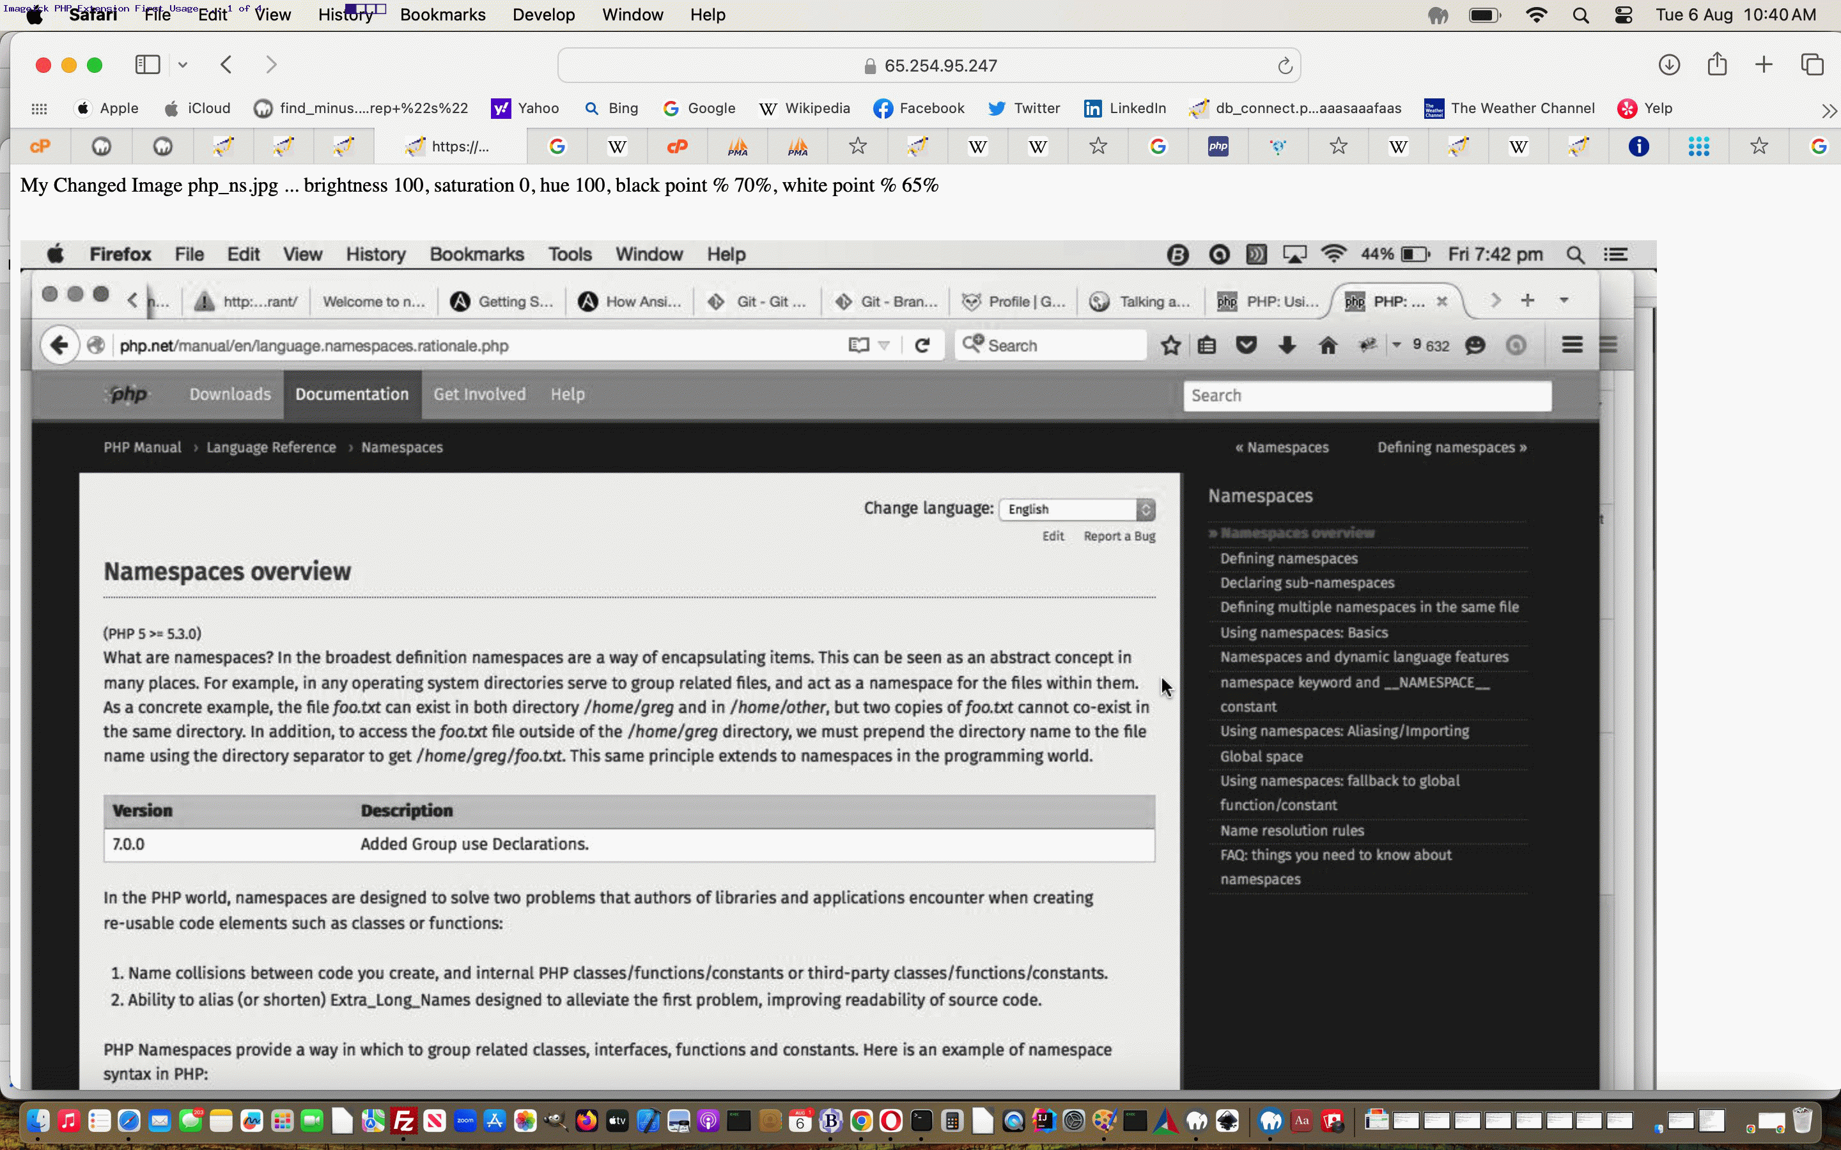Select the active https://... tab
Viewport: 1841px width, 1150px height.
(451, 146)
